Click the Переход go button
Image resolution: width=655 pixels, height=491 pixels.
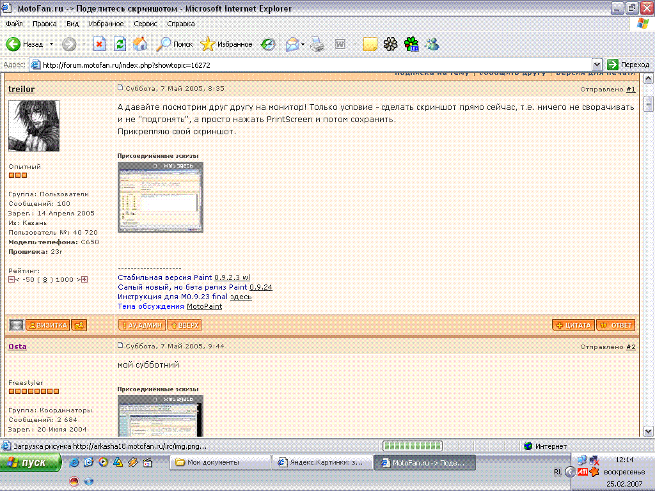click(628, 65)
